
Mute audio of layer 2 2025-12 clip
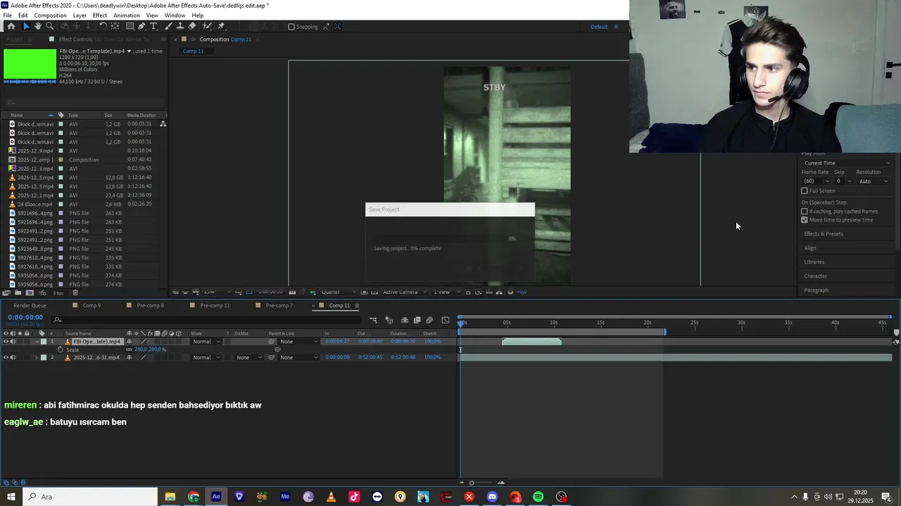pos(13,357)
